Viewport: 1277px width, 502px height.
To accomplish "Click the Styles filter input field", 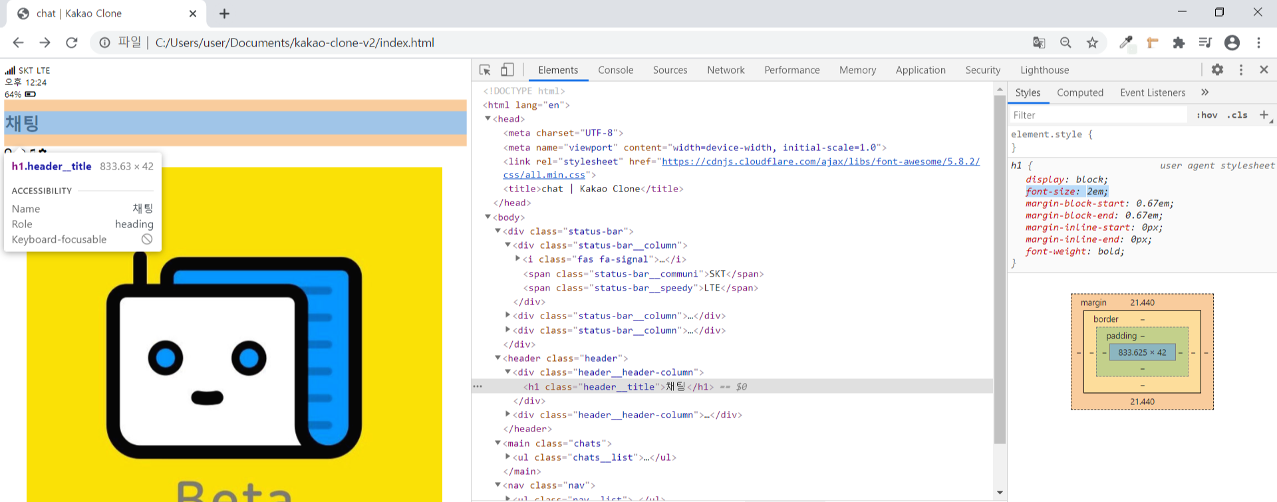I will pyautogui.click(x=1097, y=115).
